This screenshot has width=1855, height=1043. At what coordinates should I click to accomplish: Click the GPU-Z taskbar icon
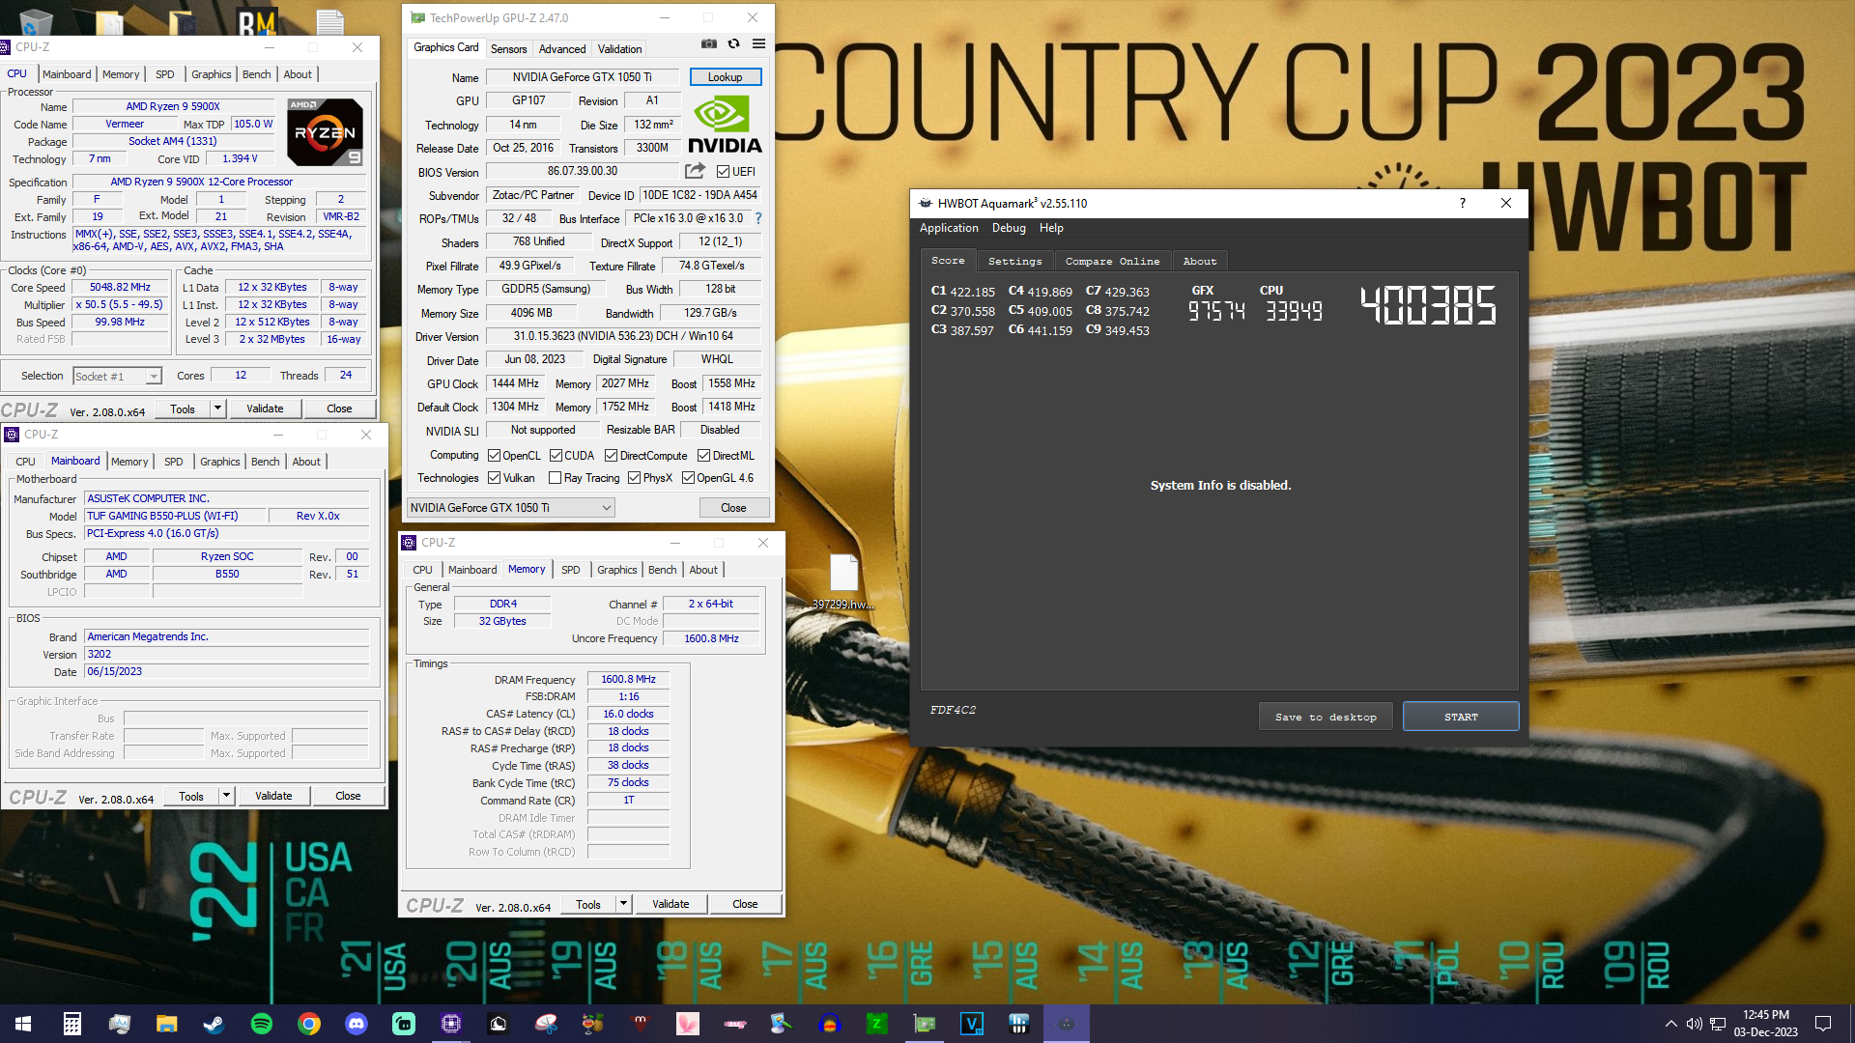[925, 1024]
